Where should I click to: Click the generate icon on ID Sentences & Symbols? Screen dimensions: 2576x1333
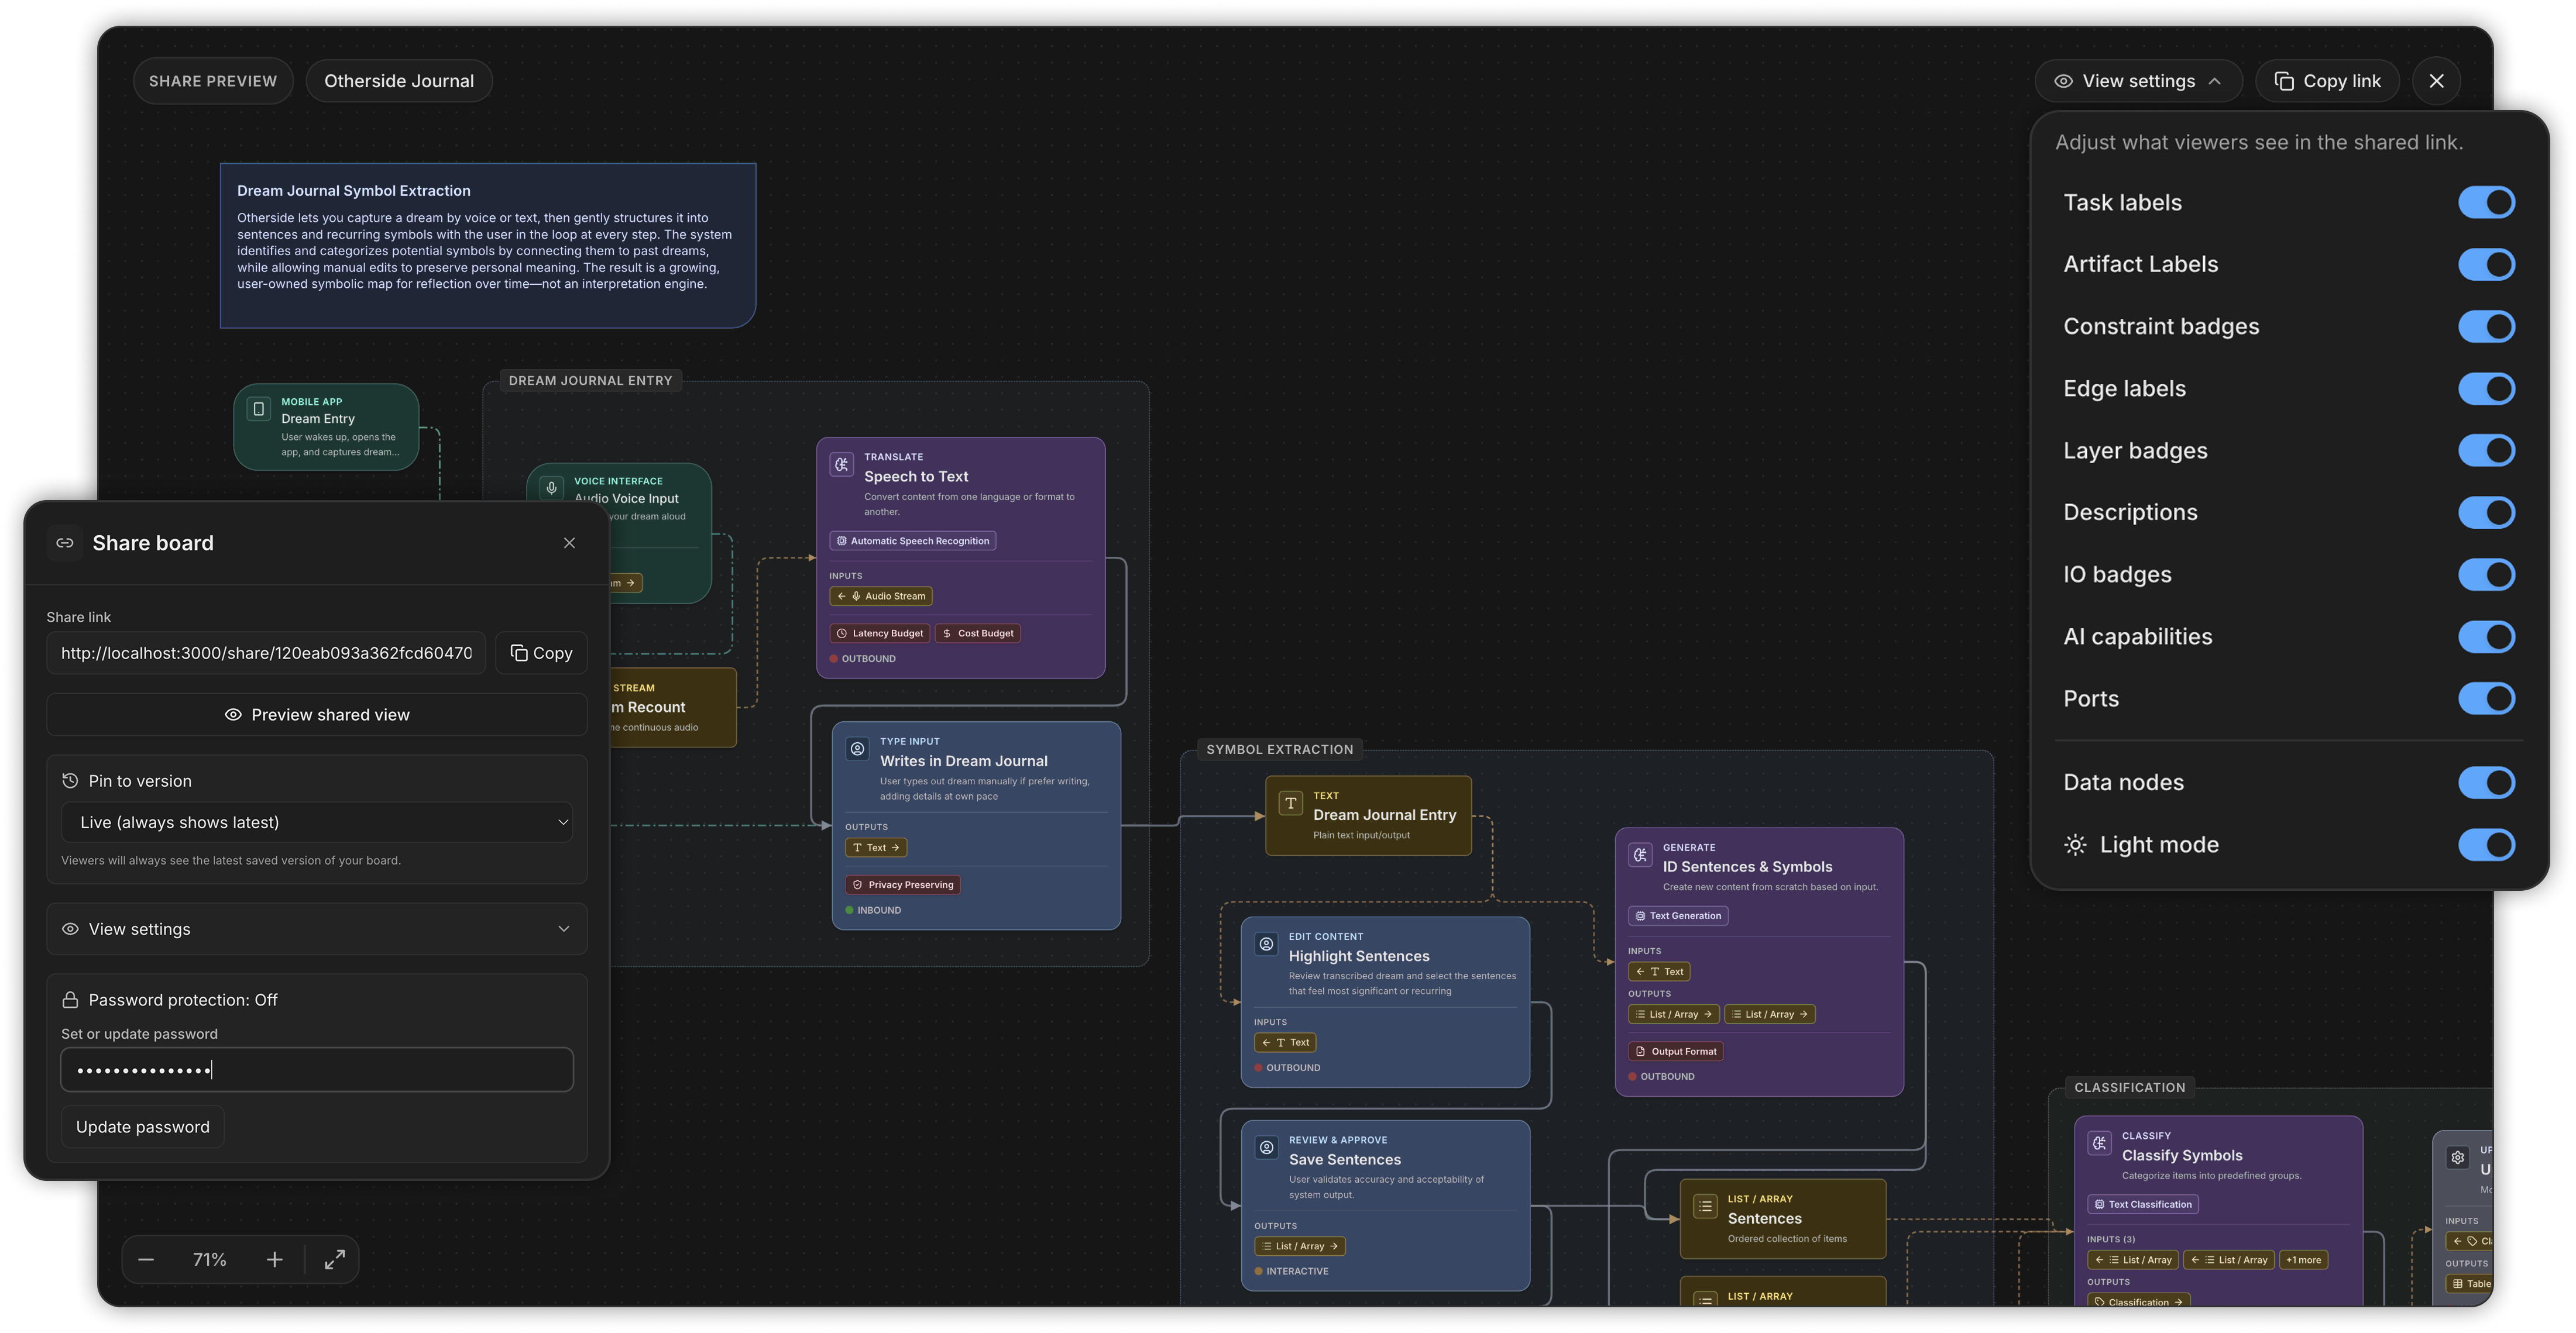(1640, 855)
